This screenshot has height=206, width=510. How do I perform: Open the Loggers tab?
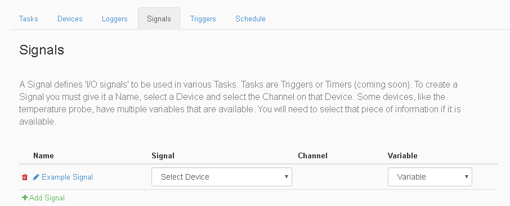114,19
